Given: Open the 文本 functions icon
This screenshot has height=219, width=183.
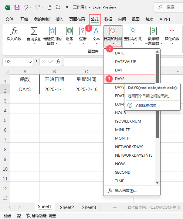Looking at the screenshot, I should tap(96, 31).
